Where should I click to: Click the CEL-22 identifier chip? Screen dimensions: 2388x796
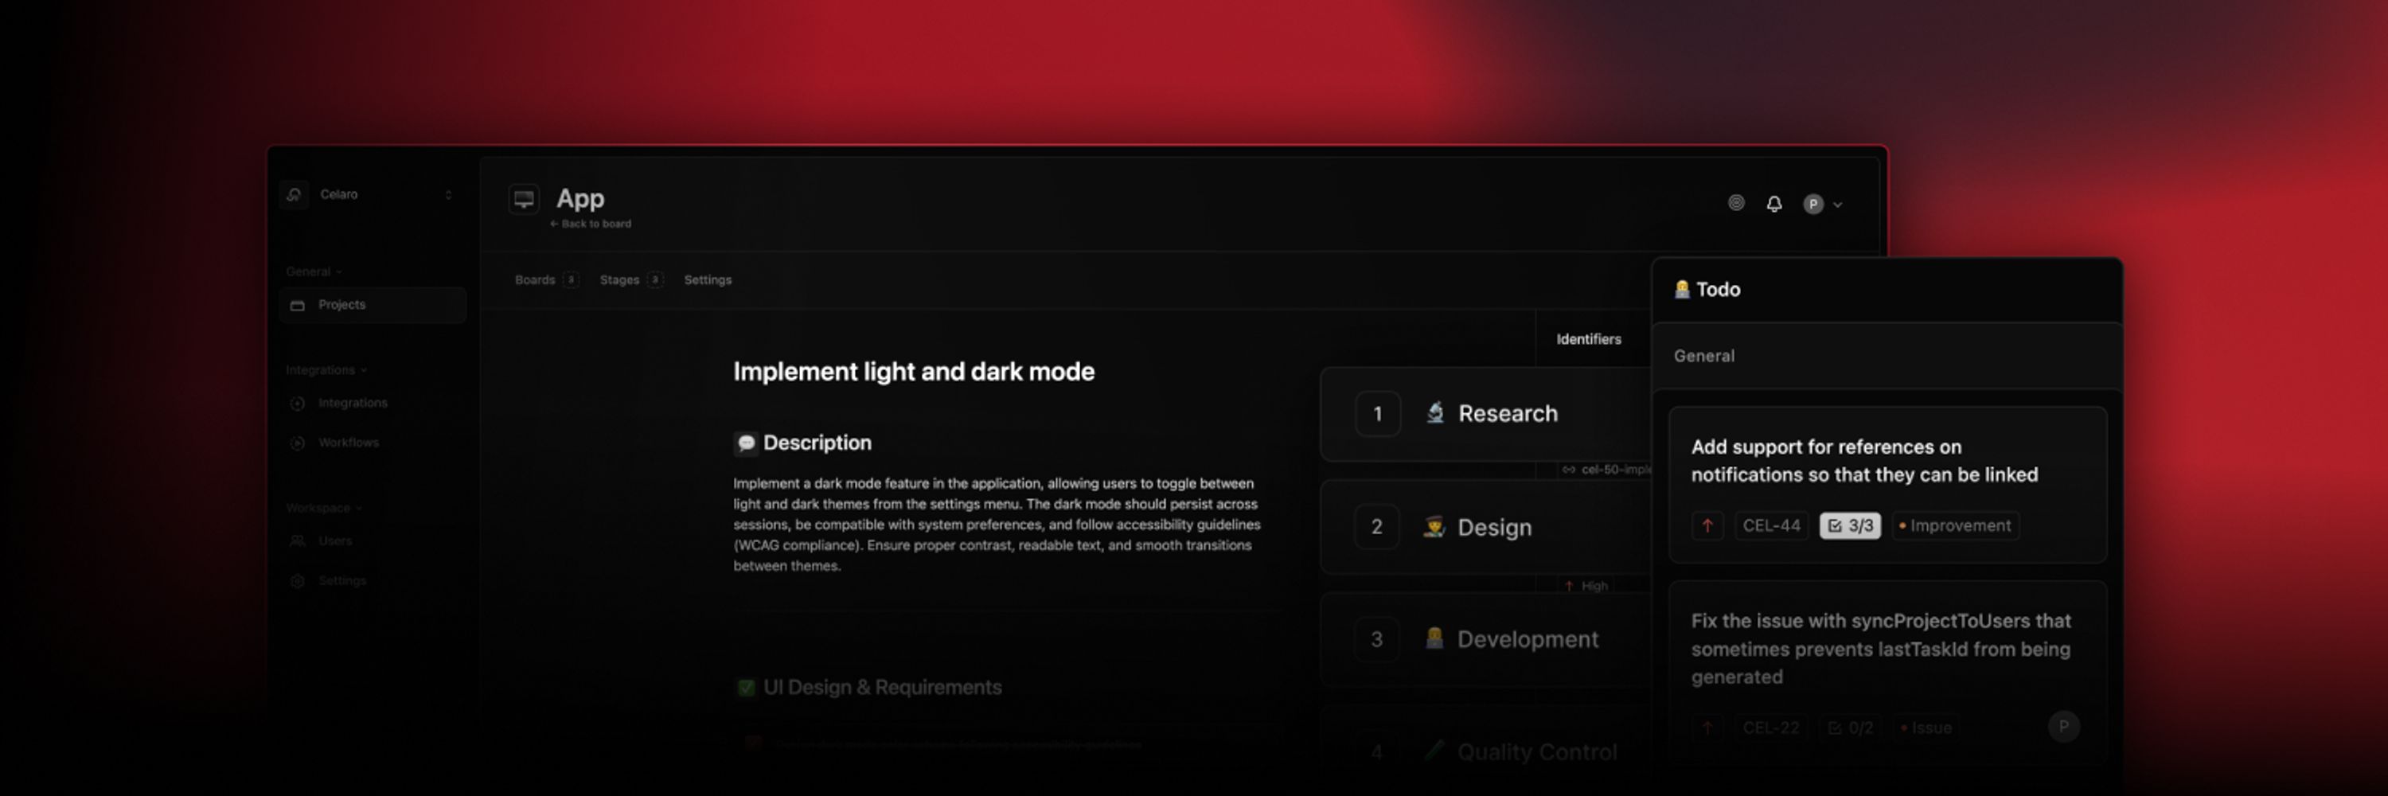coord(1770,728)
